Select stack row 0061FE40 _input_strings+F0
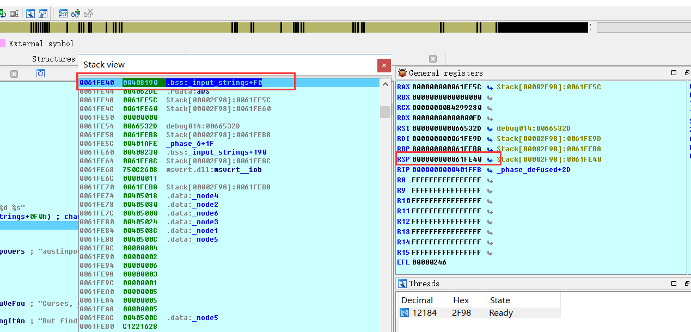 [x=228, y=83]
